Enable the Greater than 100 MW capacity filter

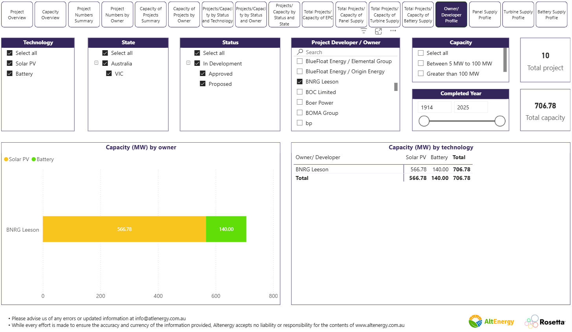(421, 73)
